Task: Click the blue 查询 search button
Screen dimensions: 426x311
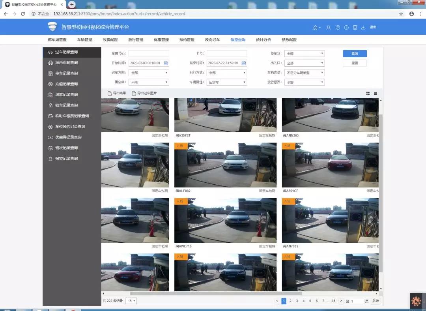Action: (x=355, y=54)
